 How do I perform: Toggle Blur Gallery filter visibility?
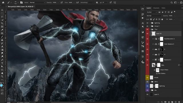tap(157, 74)
